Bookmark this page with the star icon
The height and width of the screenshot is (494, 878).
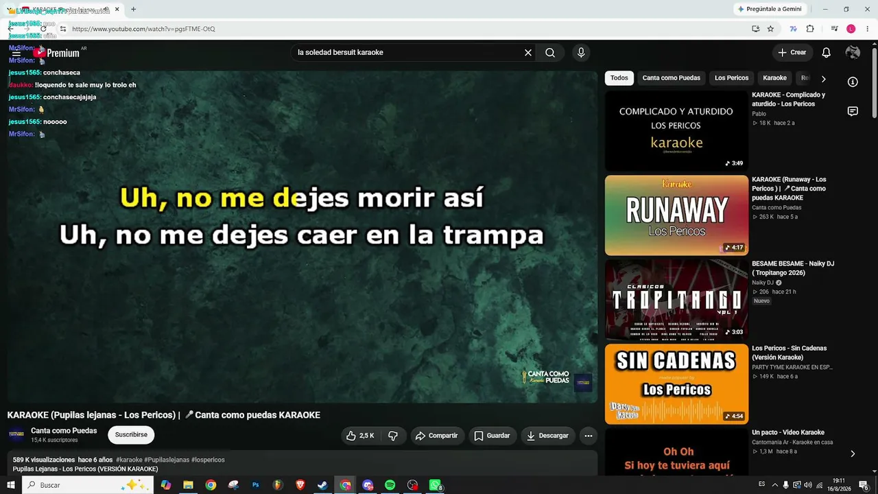pos(770,29)
